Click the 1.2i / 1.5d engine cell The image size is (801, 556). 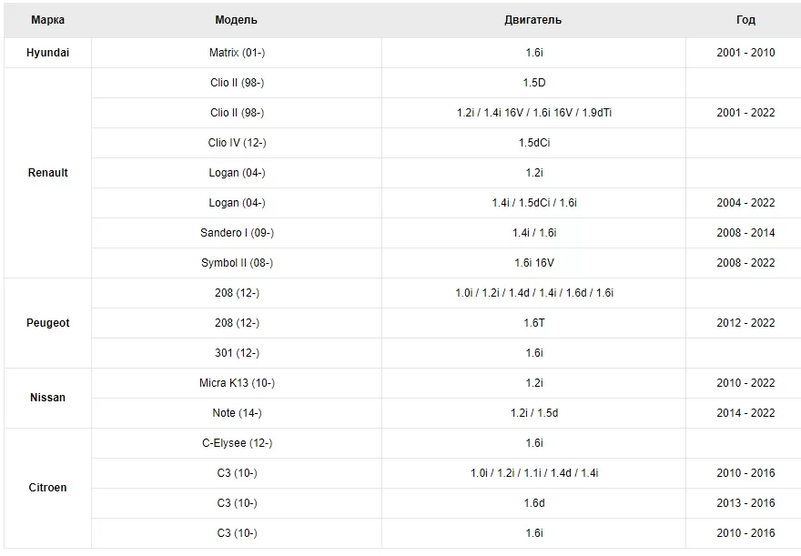533,413
